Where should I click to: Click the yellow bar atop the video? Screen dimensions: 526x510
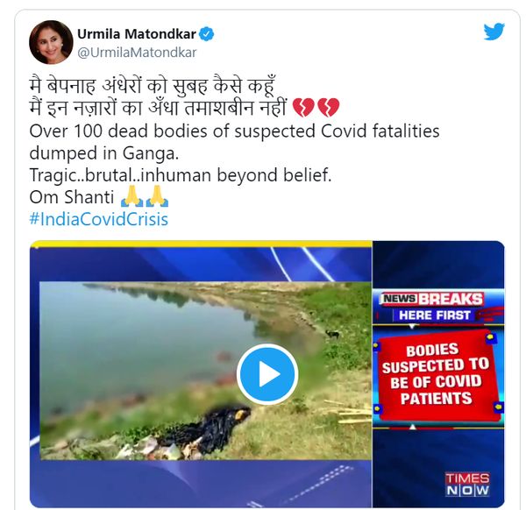coord(201,244)
